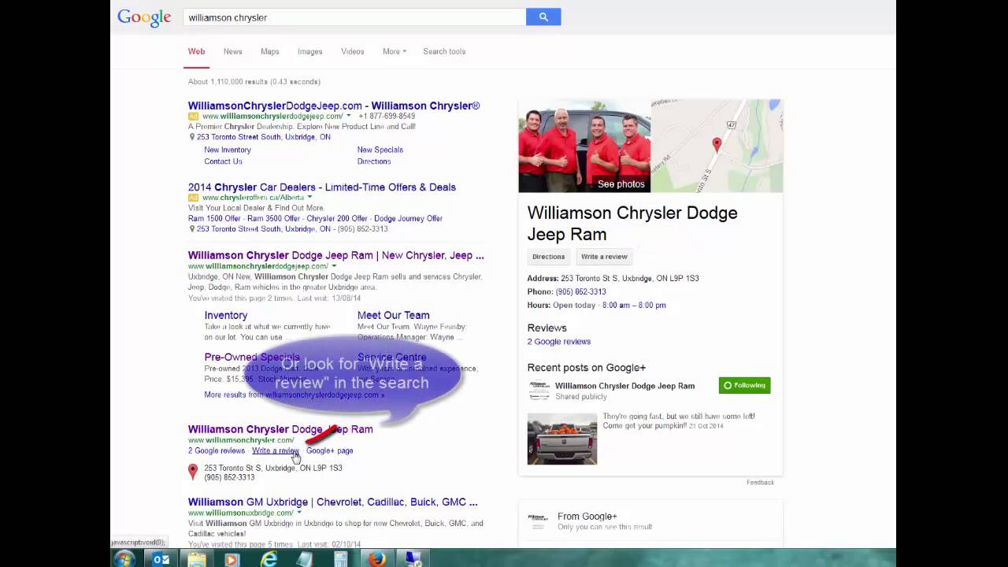Viewport: 1008px width, 567px height.
Task: Open the remote desktop taskbar icon
Action: [413, 559]
